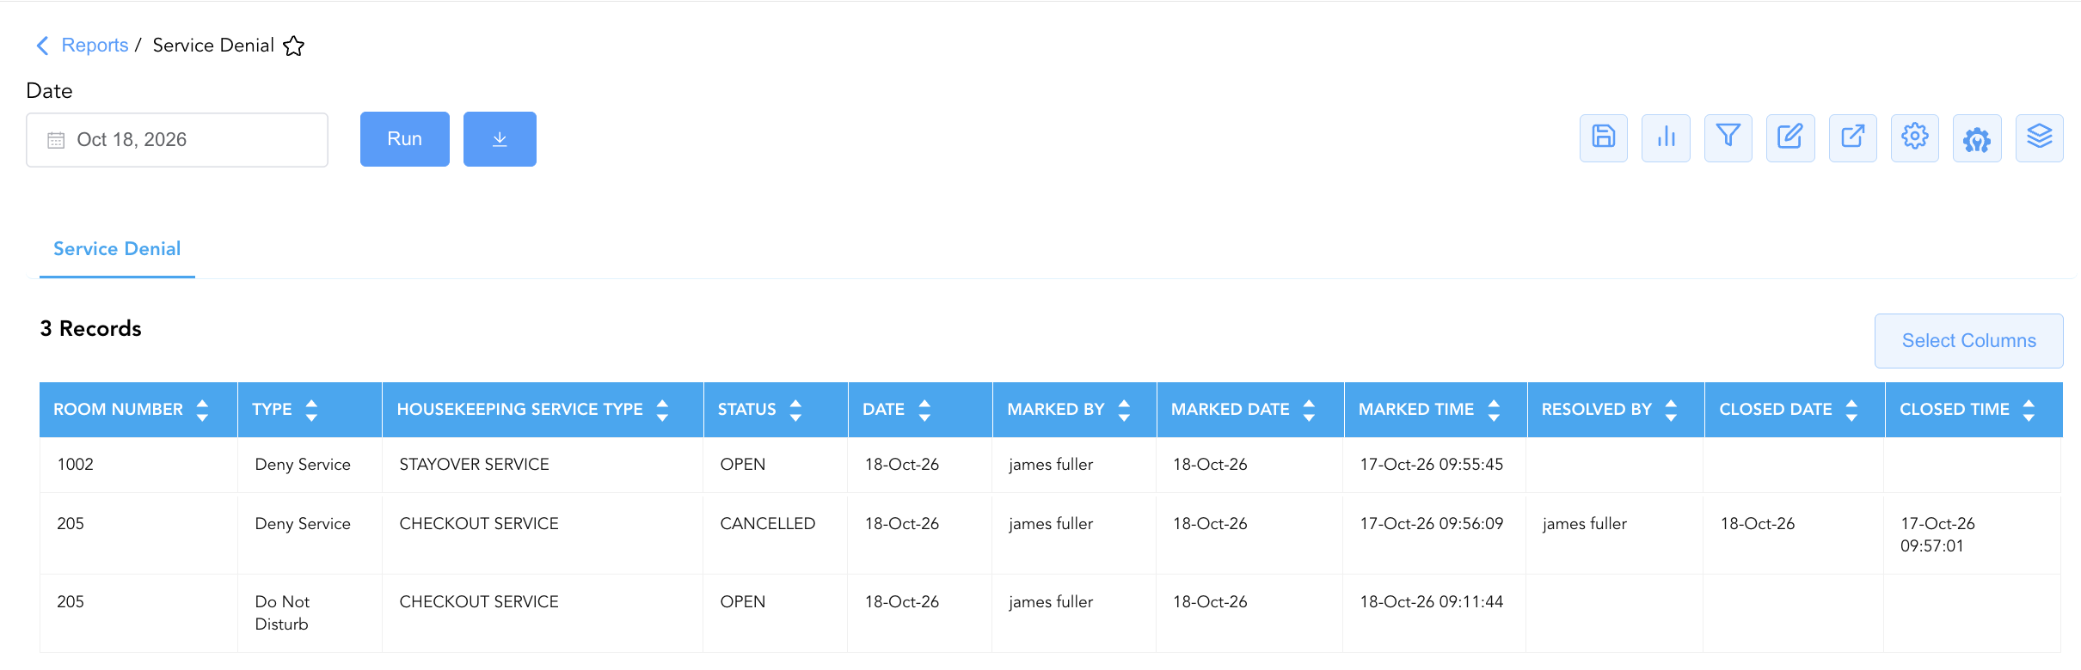Click the back chevron next to Reports
The width and height of the screenshot is (2081, 670).
click(42, 46)
